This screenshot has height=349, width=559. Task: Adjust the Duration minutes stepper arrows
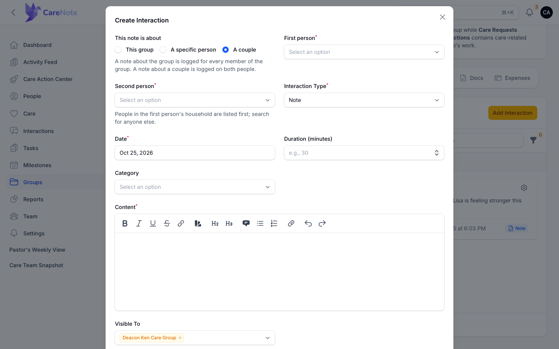pos(437,153)
